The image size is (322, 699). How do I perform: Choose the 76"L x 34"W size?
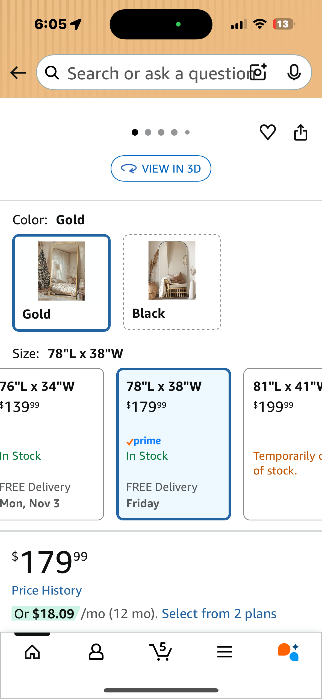coord(51,444)
